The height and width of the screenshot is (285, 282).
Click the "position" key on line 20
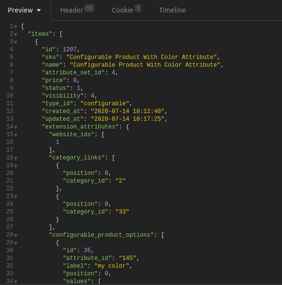(80, 173)
